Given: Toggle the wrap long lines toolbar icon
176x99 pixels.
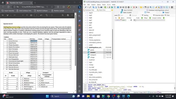Looking at the screenshot, I should tap(164, 7).
